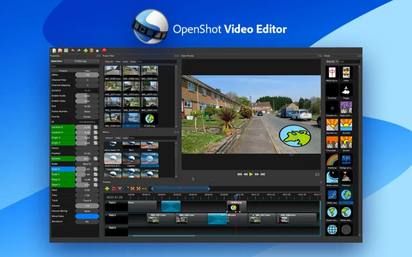This screenshot has width=412, height=257.
Task: Click the blue playhead marker on the ruler
Action: point(235,197)
